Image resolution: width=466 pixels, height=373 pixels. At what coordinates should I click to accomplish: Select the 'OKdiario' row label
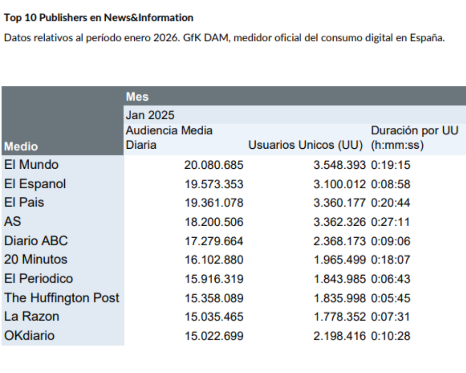[29, 336]
